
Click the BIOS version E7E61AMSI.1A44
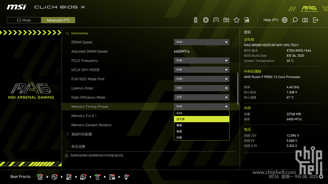click(x=299, y=50)
